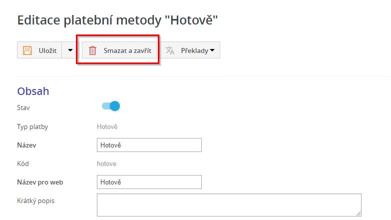Click the translation icon beside Překlady
This screenshot has width=391, height=220.
tap(170, 50)
